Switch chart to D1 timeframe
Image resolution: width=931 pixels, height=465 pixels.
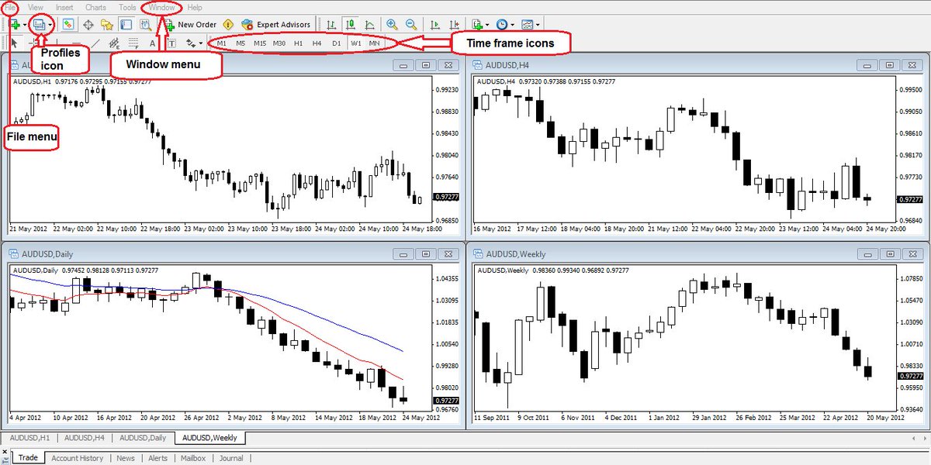[337, 43]
